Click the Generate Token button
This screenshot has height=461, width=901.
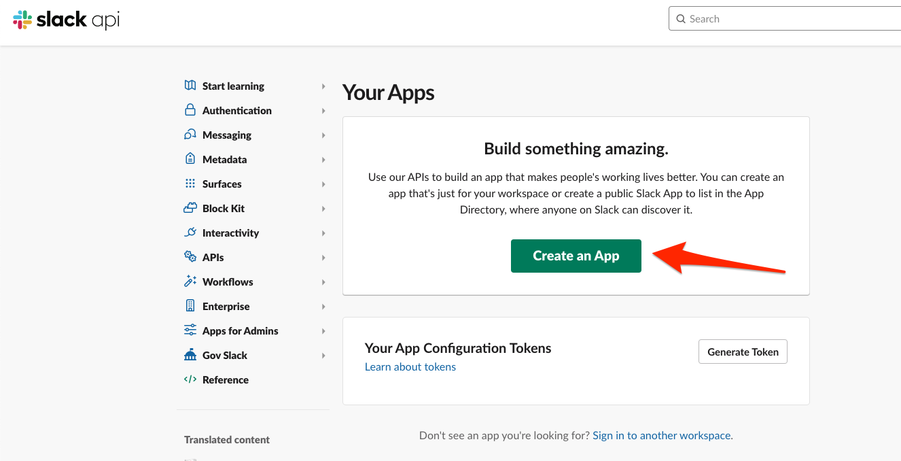(743, 352)
